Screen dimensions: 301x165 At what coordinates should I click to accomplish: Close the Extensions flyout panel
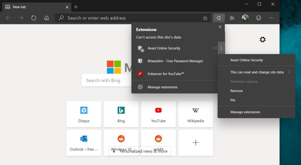tap(220, 27)
